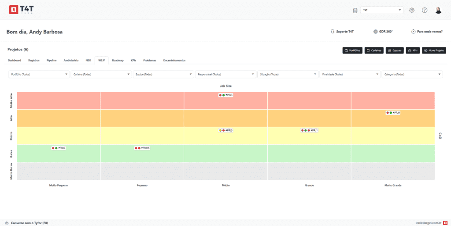Click the compass icon for Para onde vamos
Image resolution: width=451 pixels, height=226 pixels.
[x=414, y=32]
